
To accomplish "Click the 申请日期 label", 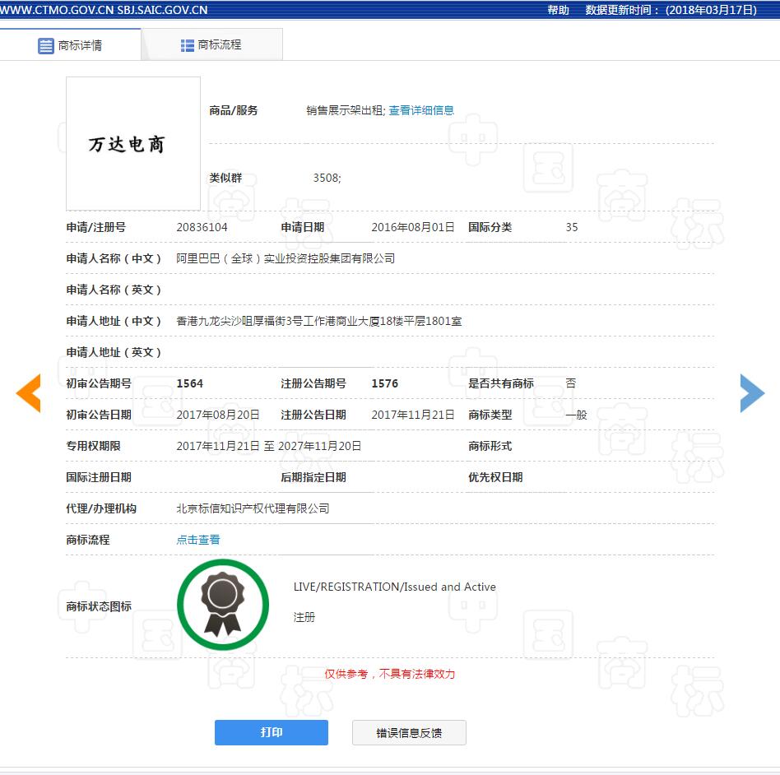I will 303,227.
